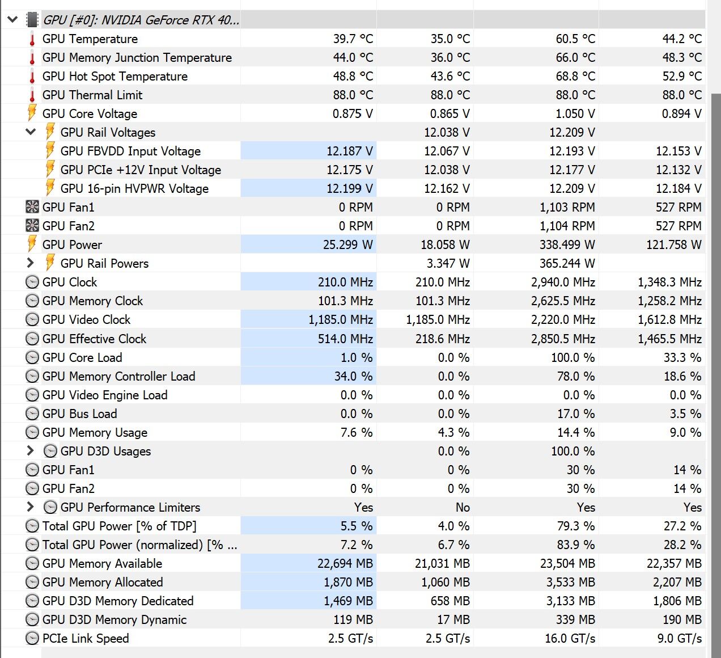
Task: Collapse the GPU Rail Voltages group
Action: click(31, 132)
